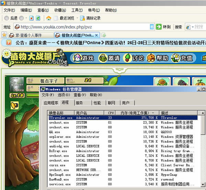
Task: Select the QQ.exe process row
Action: pos(123,132)
